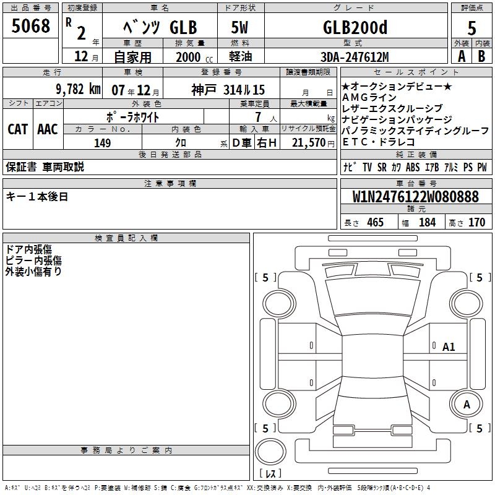The image size is (495, 495).
Task: Click chassis number W1N2476122W080888
Action: [x=415, y=197]
